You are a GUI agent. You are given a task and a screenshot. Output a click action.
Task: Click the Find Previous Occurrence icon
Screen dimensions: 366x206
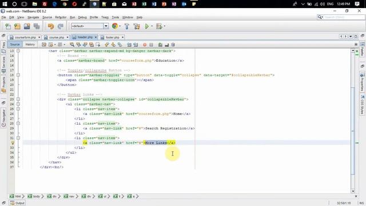click(x=78, y=45)
